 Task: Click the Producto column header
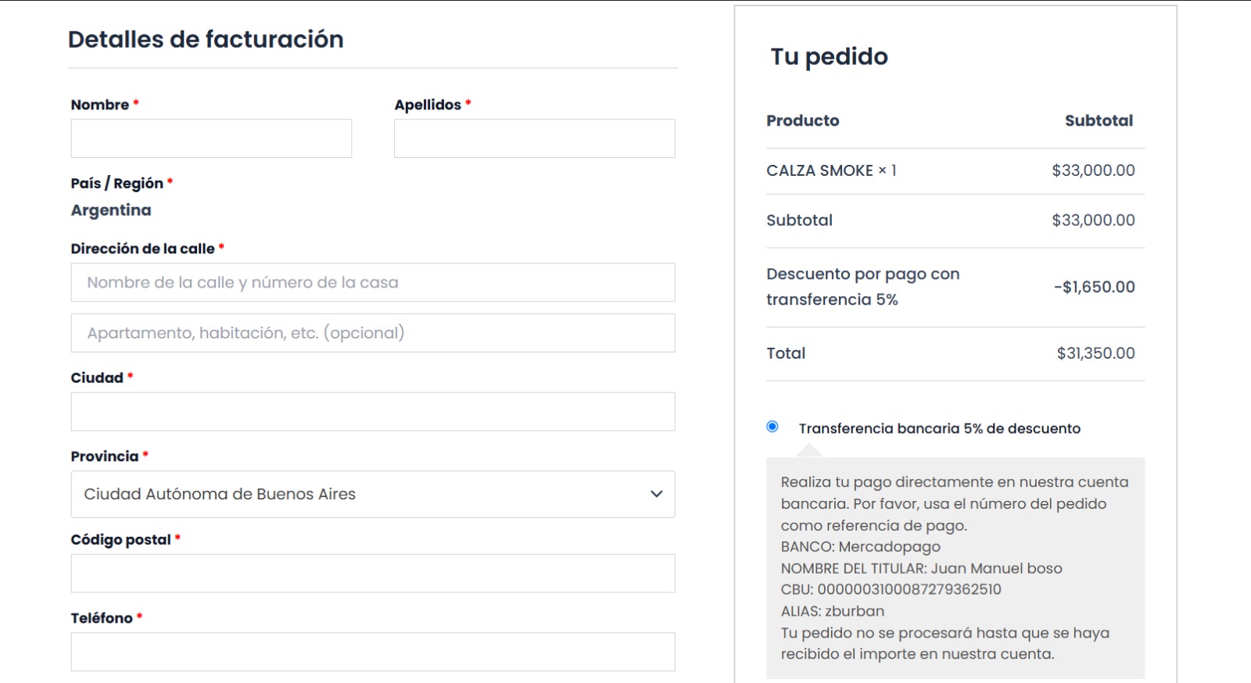tap(802, 120)
